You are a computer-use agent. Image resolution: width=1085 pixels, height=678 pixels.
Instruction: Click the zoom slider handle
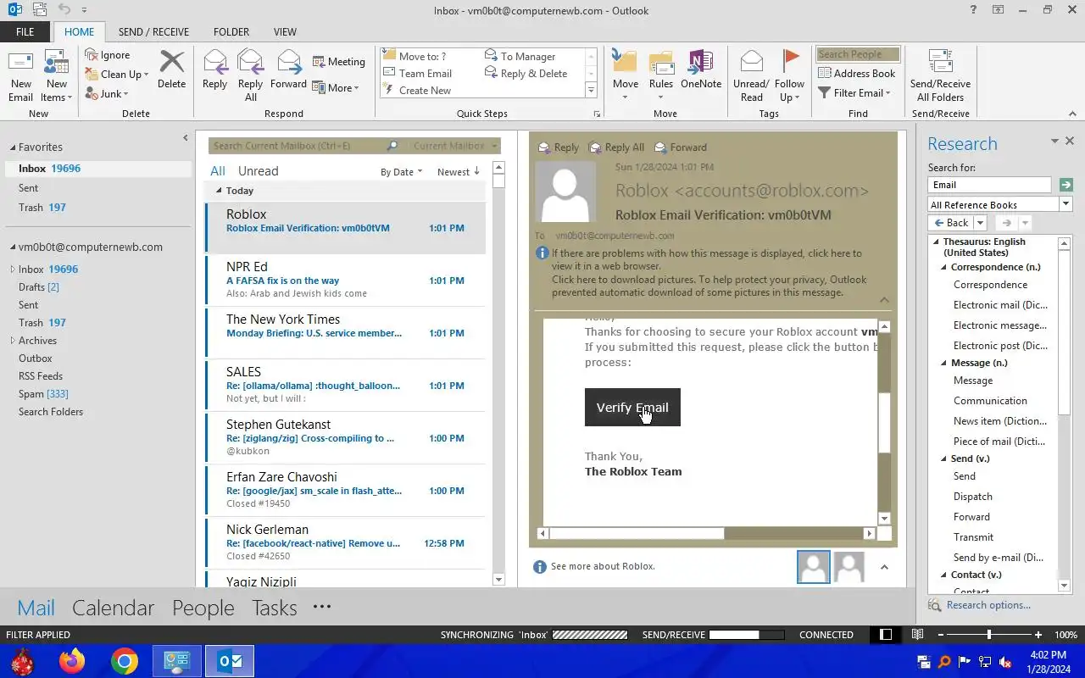(988, 635)
